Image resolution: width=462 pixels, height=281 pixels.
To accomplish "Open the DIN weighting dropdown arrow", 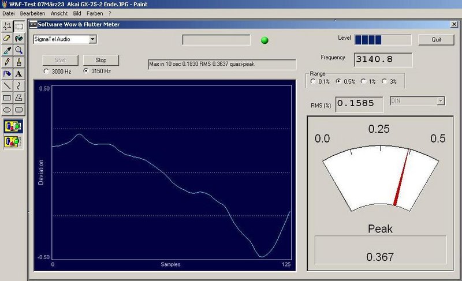I will (x=441, y=101).
